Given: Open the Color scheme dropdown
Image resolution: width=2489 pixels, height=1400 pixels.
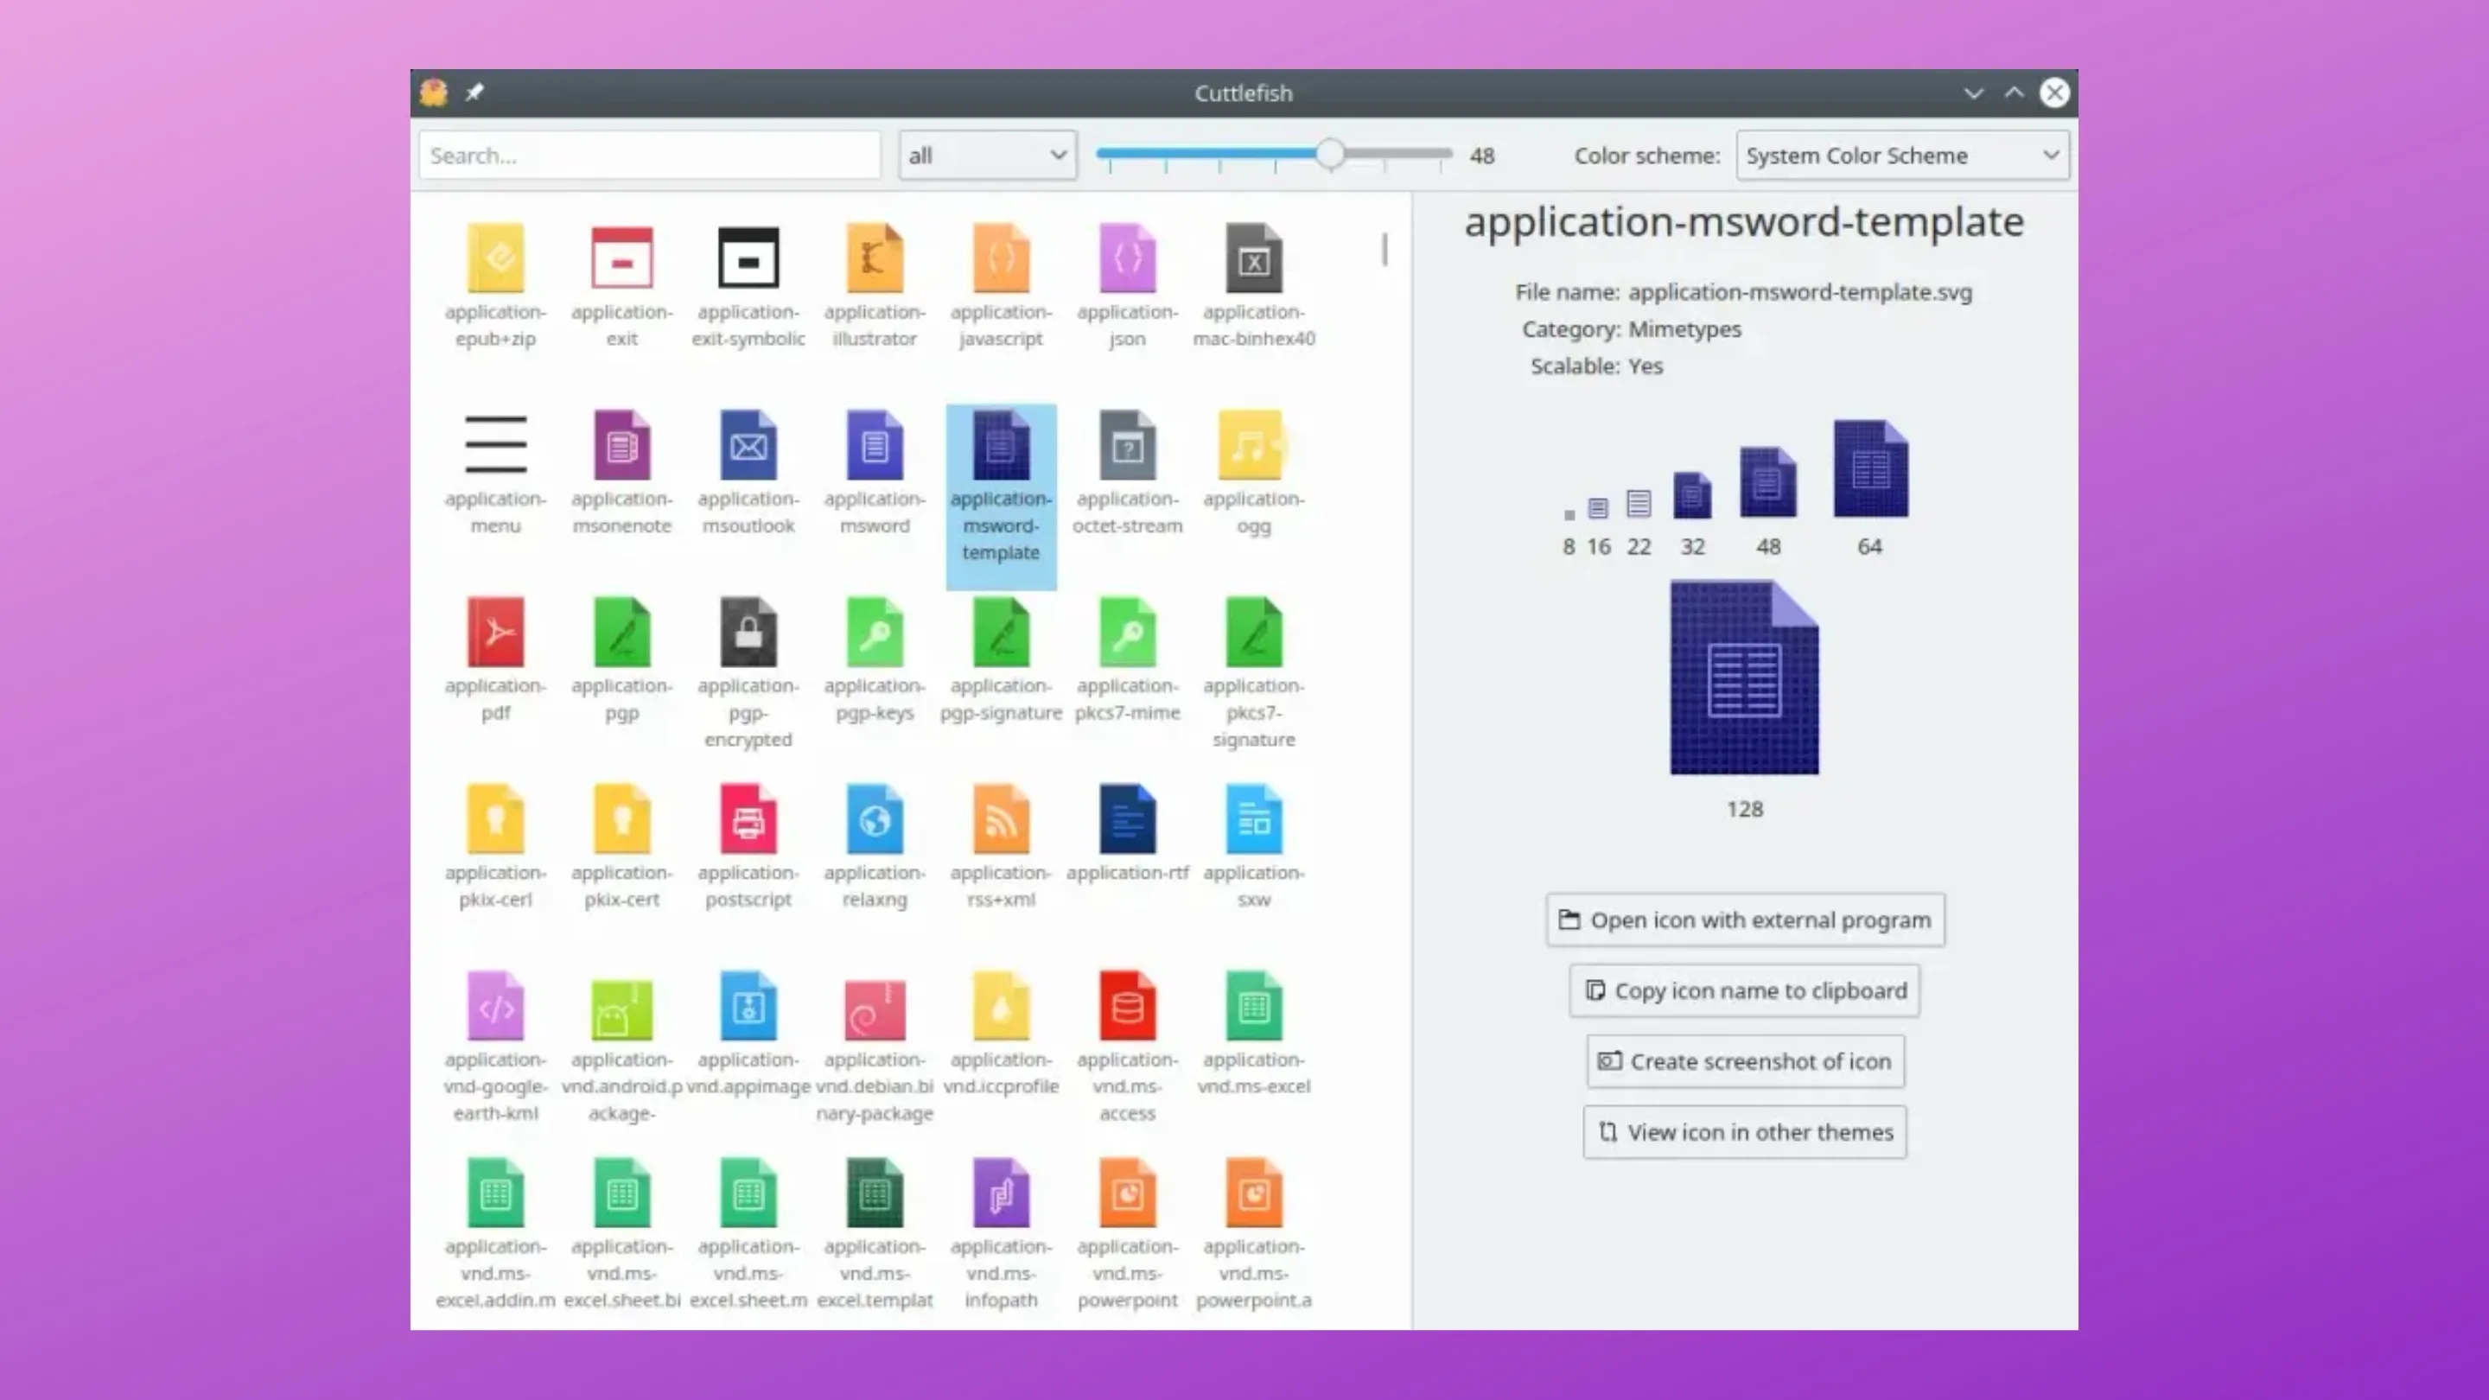Looking at the screenshot, I should [x=1901, y=156].
